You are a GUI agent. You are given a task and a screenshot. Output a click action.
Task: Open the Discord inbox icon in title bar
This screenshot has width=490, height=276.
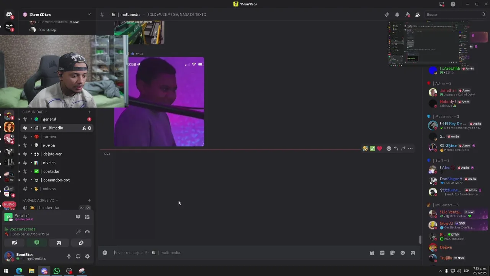[x=442, y=4]
